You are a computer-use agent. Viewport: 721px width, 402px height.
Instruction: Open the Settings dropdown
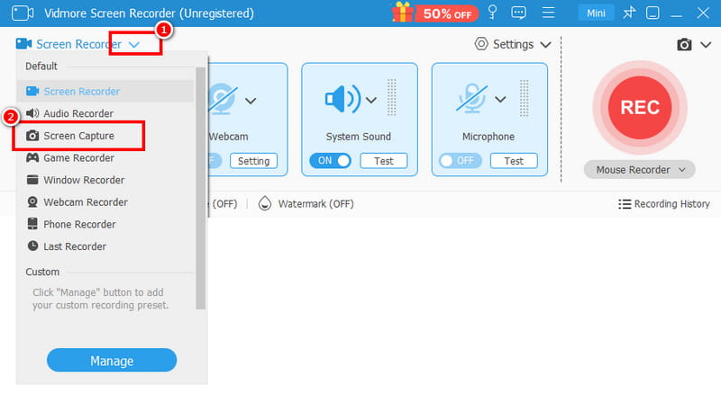[x=516, y=44]
